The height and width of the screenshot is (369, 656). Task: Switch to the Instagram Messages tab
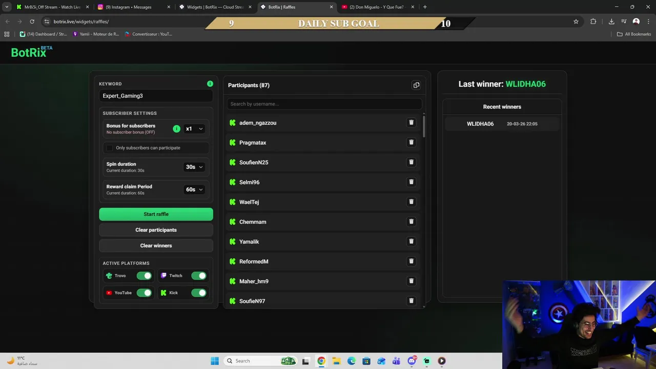[x=134, y=7]
